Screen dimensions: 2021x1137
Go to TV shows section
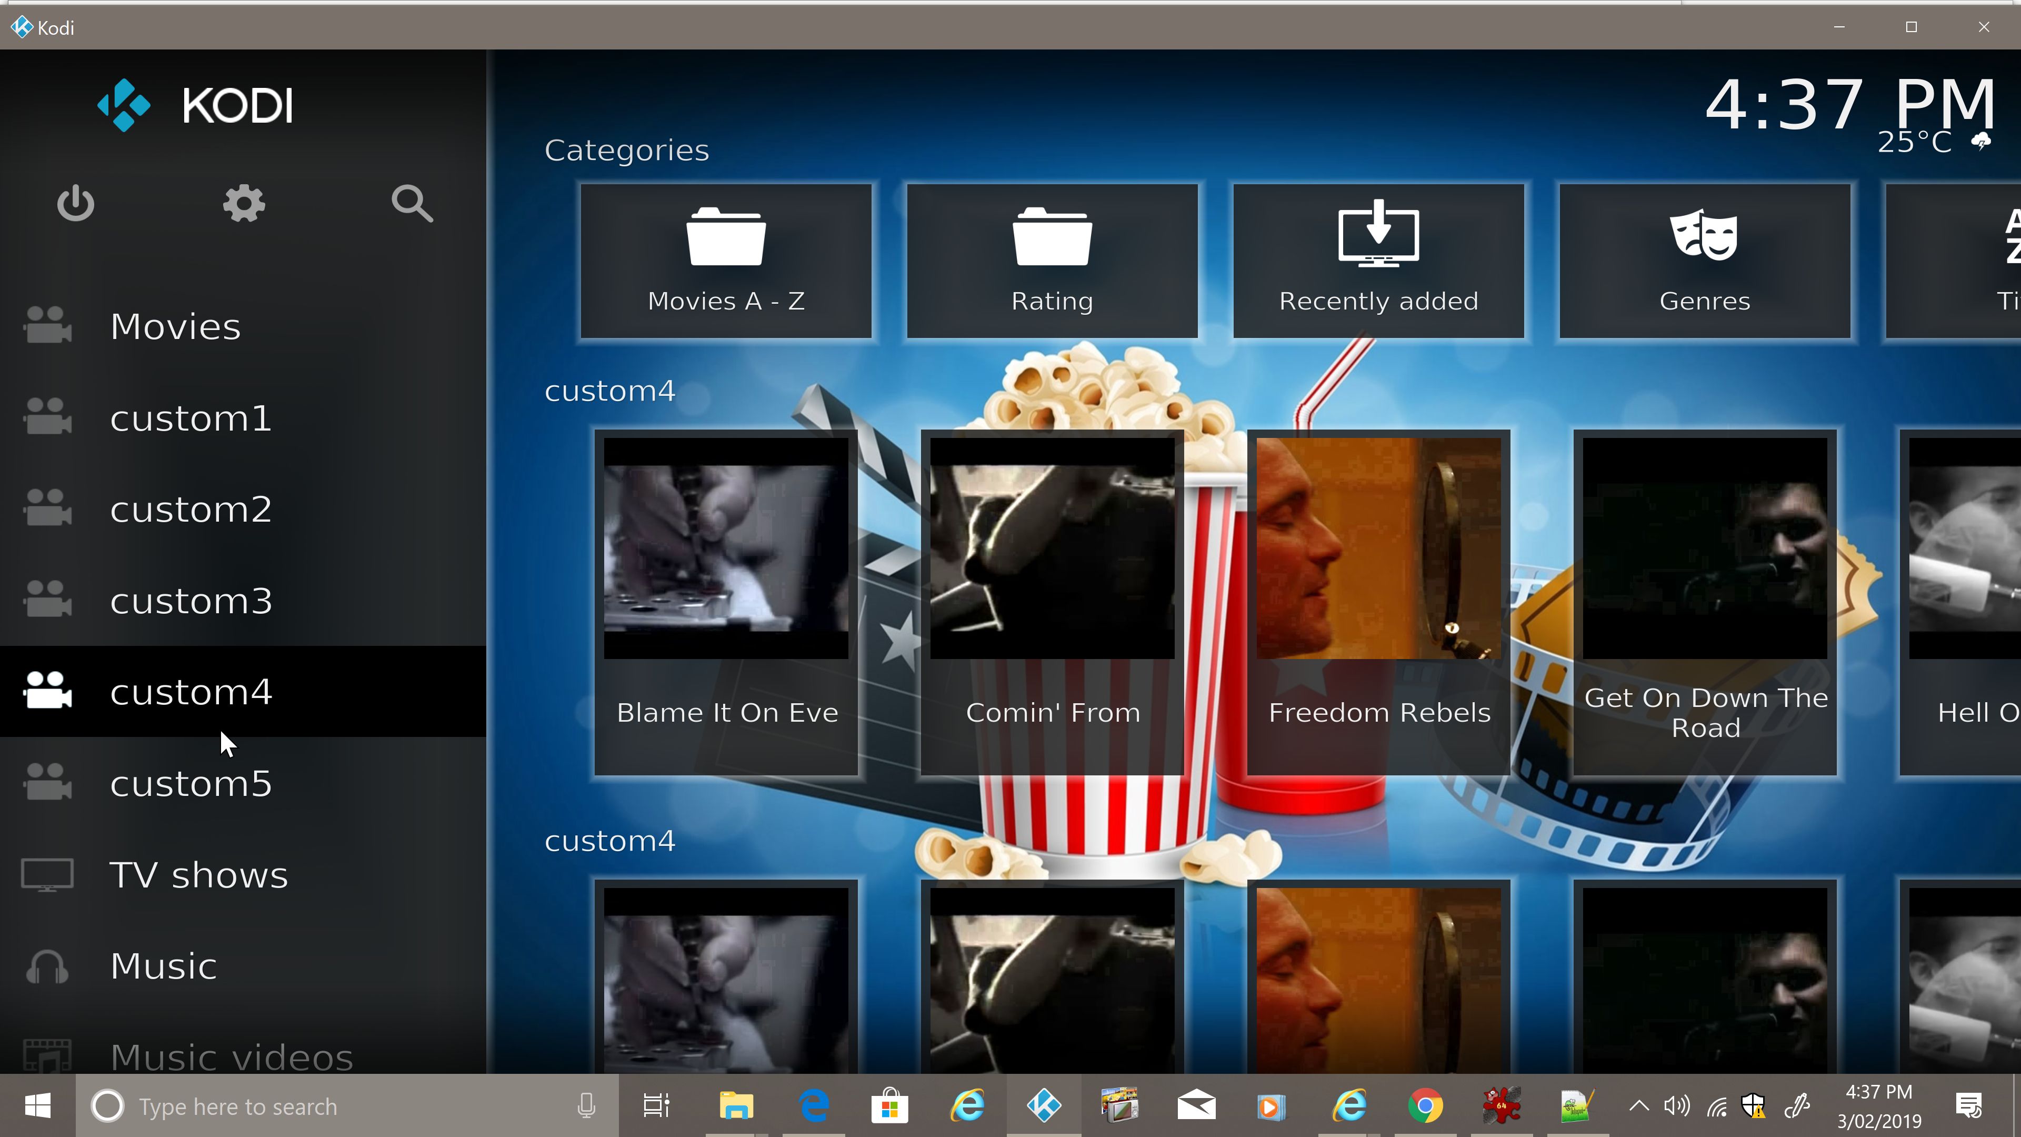click(243, 874)
